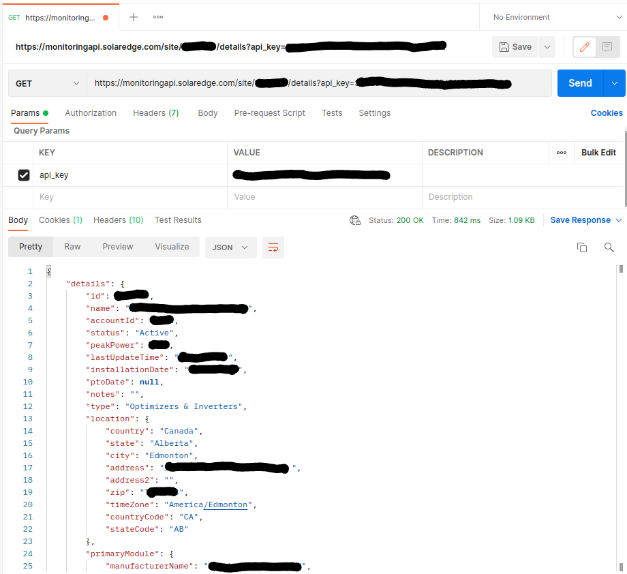Image resolution: width=627 pixels, height=574 pixels.
Task: Toggle line wrapping in the response viewer
Action: [273, 247]
